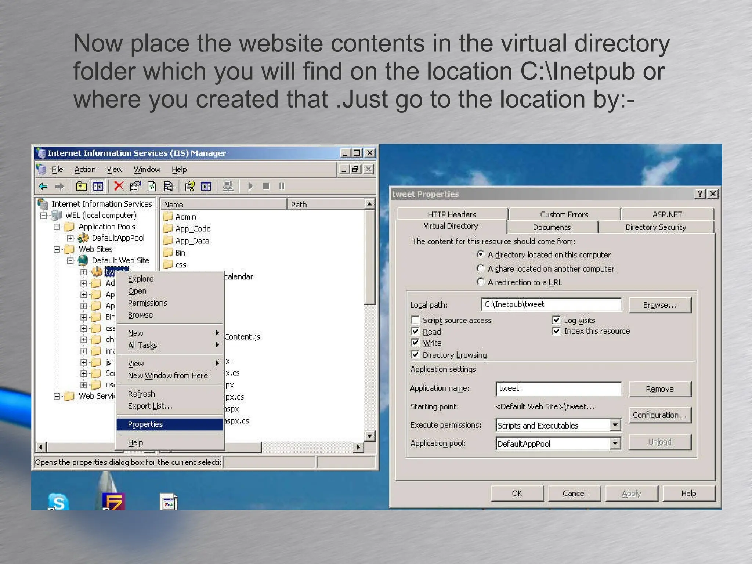Toggle the Read checkbox
This screenshot has width=752, height=564.
click(415, 332)
